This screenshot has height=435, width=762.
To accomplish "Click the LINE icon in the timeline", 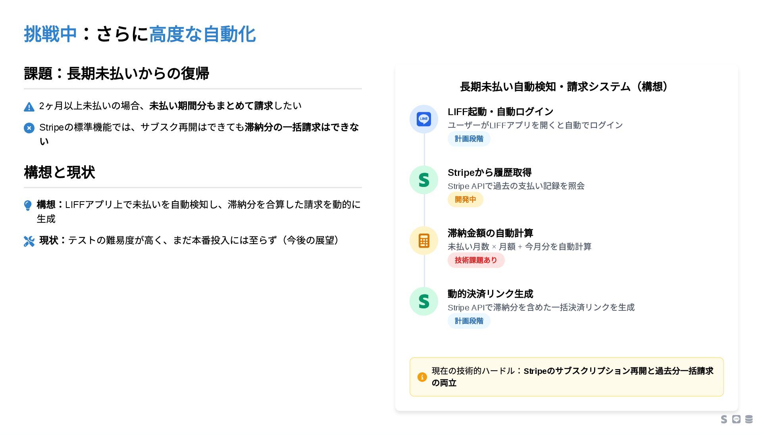I will pyautogui.click(x=424, y=119).
